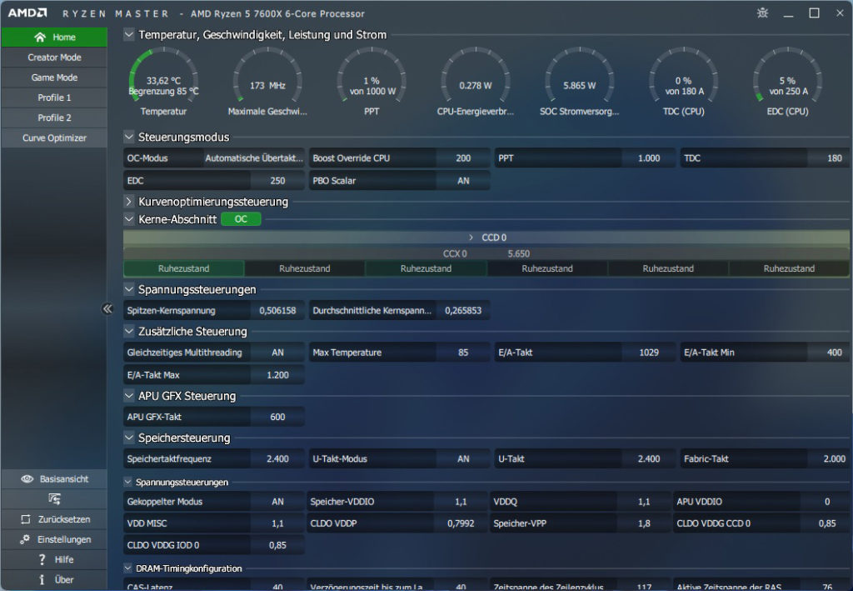Click the Zurücksetzen reset icon

(26, 519)
